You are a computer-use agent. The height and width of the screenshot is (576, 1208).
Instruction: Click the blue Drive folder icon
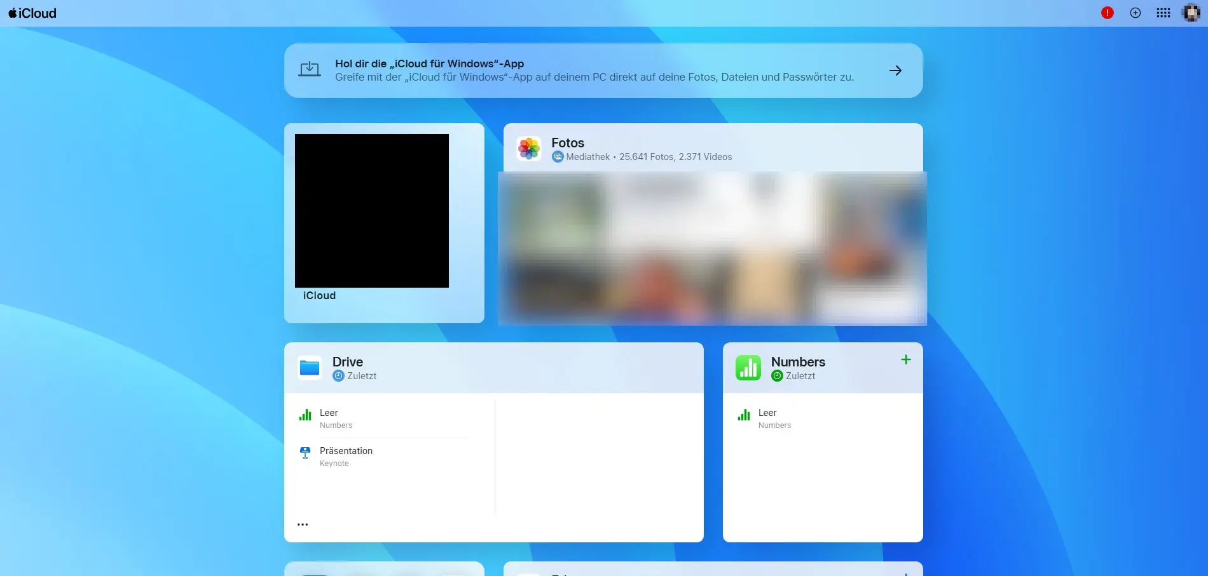(x=309, y=367)
